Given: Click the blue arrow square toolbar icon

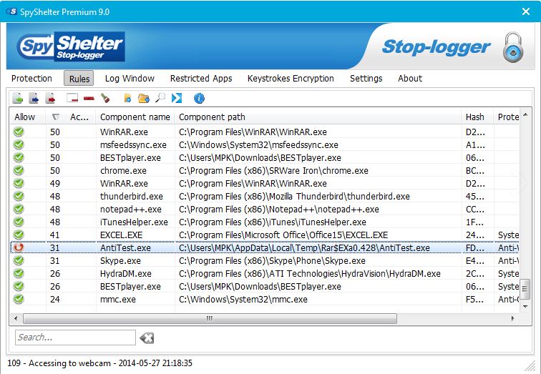Looking at the screenshot, I should click(177, 98).
